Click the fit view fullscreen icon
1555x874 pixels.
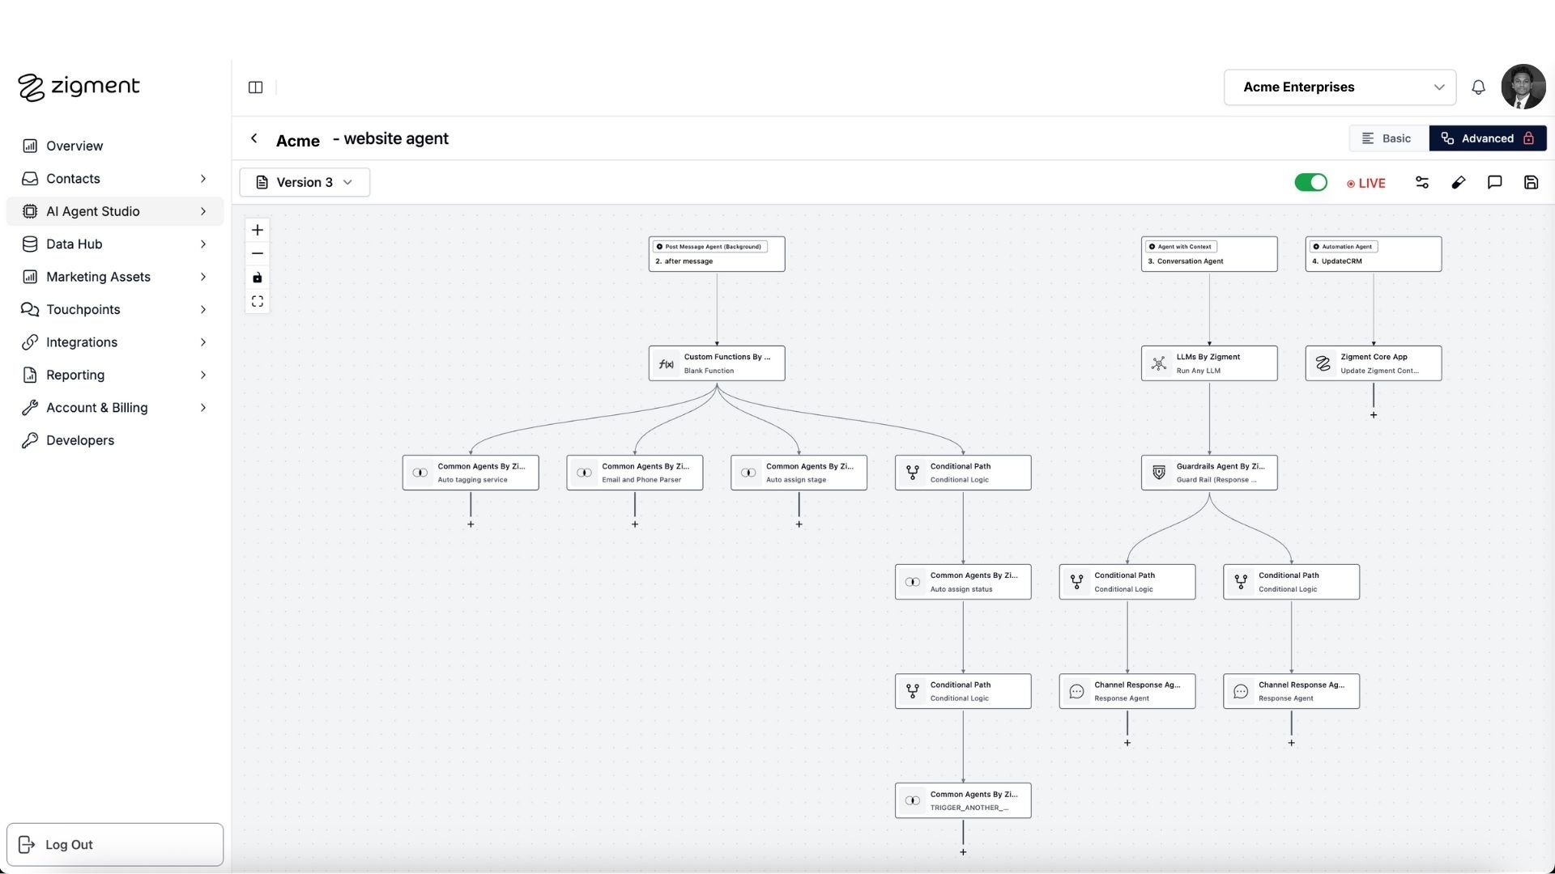click(x=258, y=302)
